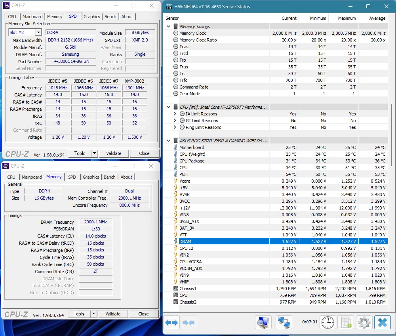Open HWiNFO sensor settings gear icon

tap(364, 323)
